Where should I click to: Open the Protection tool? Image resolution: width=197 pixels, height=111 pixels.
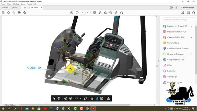[x=171, y=71]
